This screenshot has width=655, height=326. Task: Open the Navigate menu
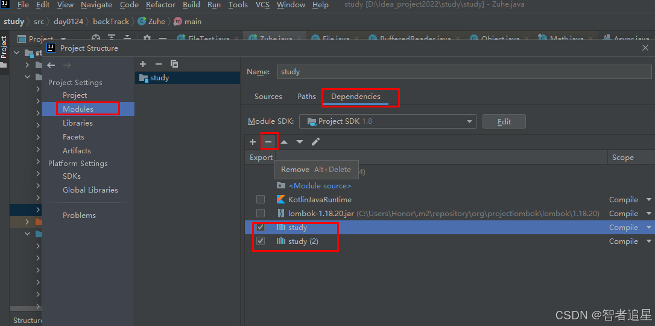click(x=97, y=5)
